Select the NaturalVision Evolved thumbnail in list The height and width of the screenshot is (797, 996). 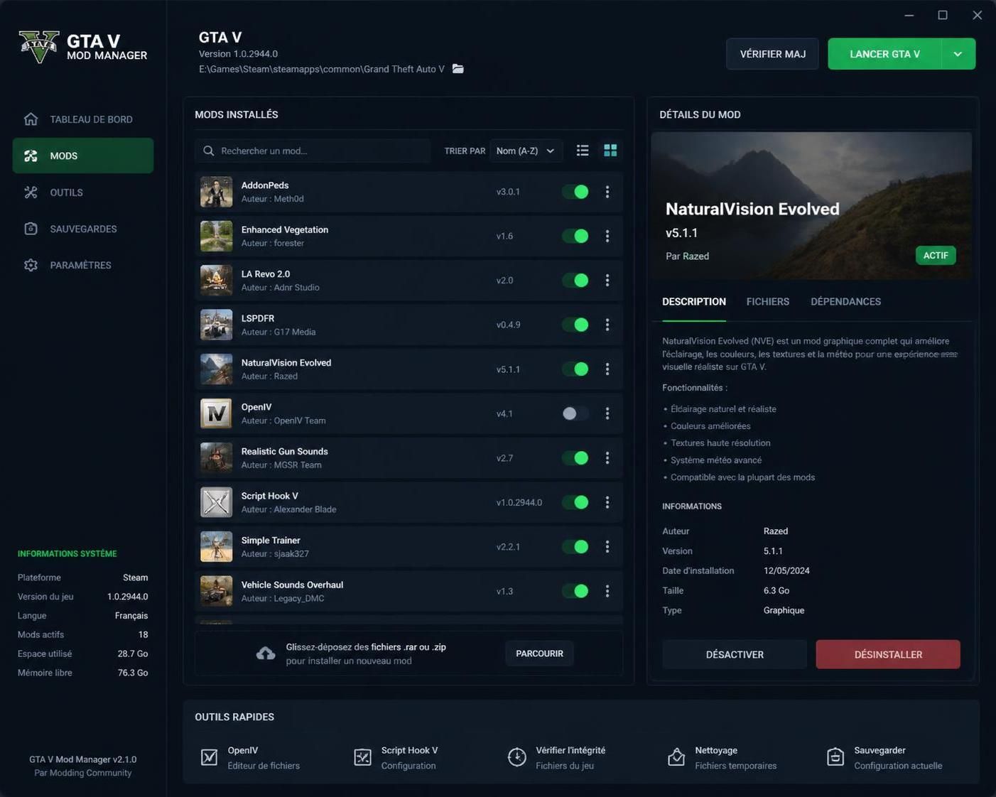[216, 369]
